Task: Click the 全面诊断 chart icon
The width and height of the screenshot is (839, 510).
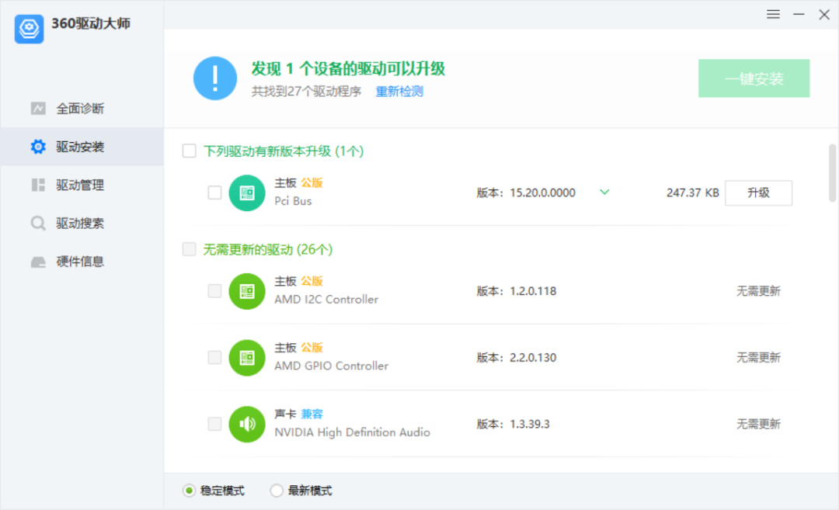Action: tap(38, 109)
